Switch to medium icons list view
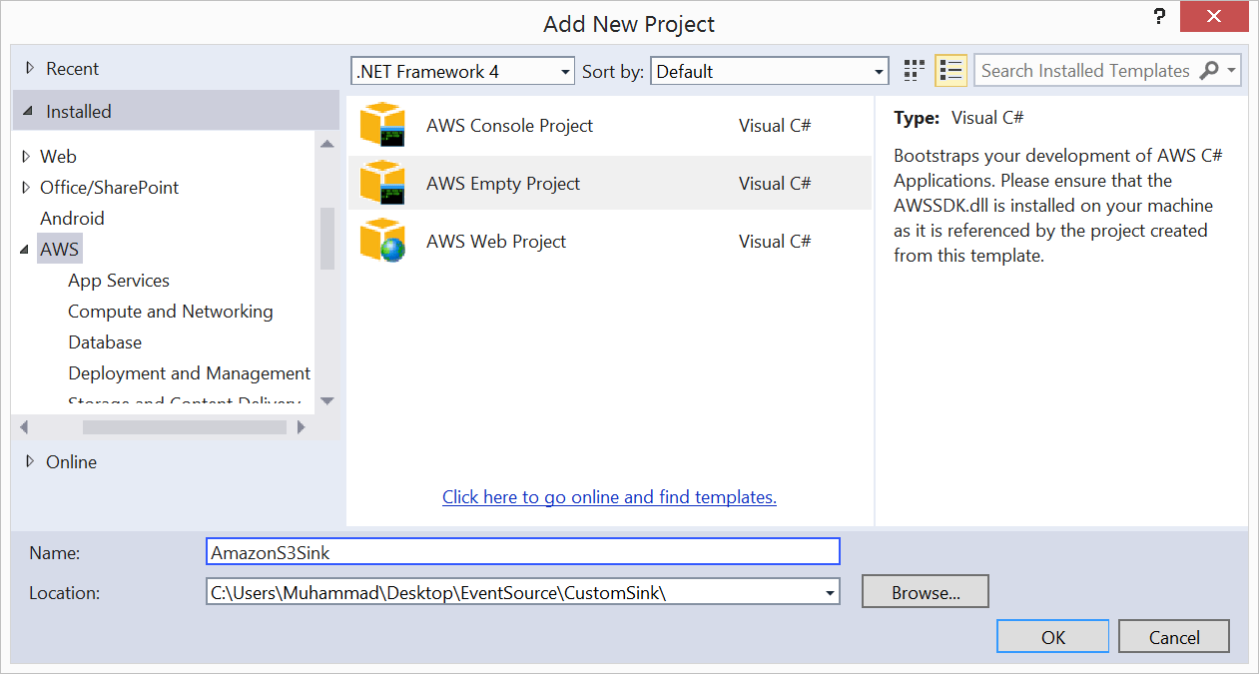The image size is (1259, 674). pyautogui.click(x=950, y=71)
